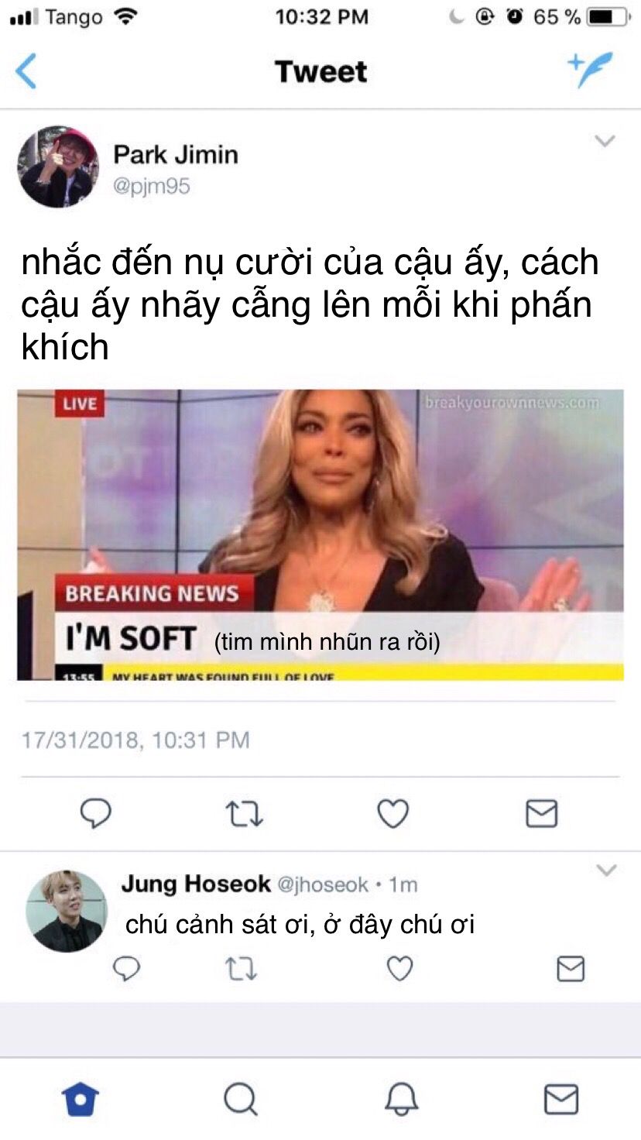Image resolution: width=641 pixels, height=1140 pixels.
Task: Send Jung Hoseok's reply via message
Action: pos(571,969)
